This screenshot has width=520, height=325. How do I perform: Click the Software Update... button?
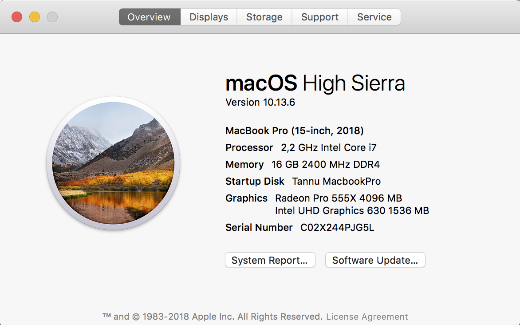(375, 260)
